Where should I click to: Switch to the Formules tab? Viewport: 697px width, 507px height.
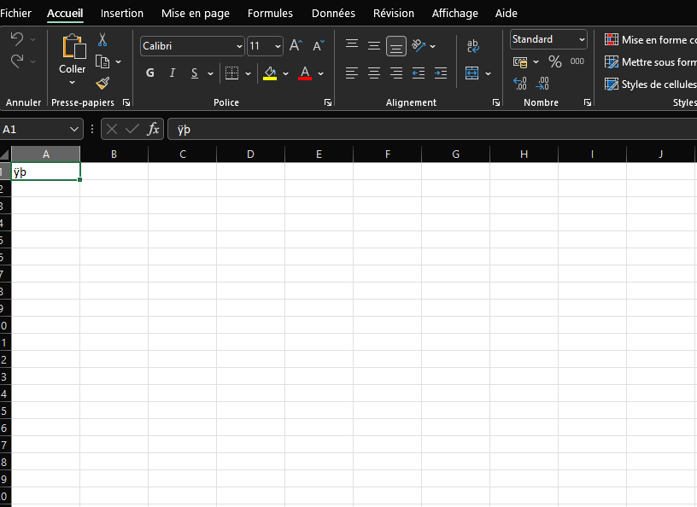click(270, 14)
